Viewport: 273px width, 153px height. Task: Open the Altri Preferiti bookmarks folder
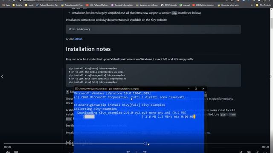[263, 5]
